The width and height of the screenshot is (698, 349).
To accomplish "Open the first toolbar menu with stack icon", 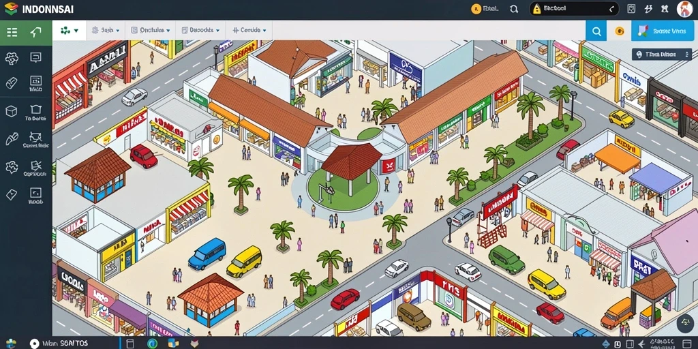I will coord(106,30).
